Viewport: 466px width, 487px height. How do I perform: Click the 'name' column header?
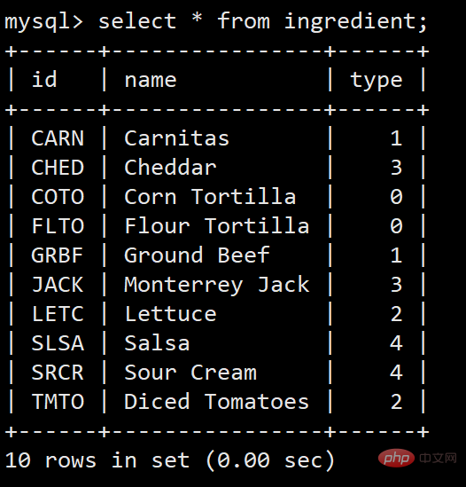point(151,81)
